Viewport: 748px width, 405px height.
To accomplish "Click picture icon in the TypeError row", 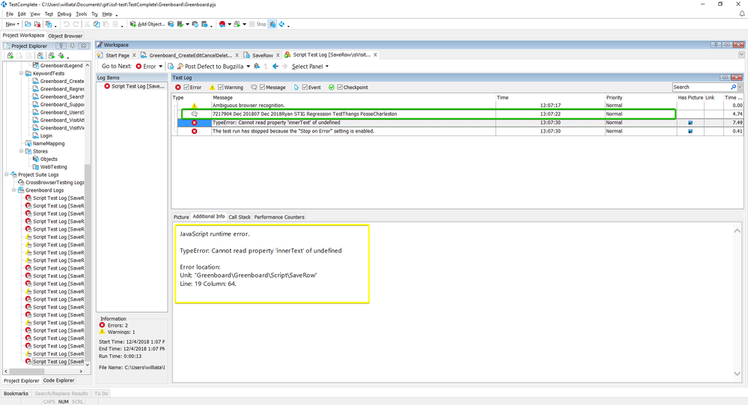I will pos(690,123).
